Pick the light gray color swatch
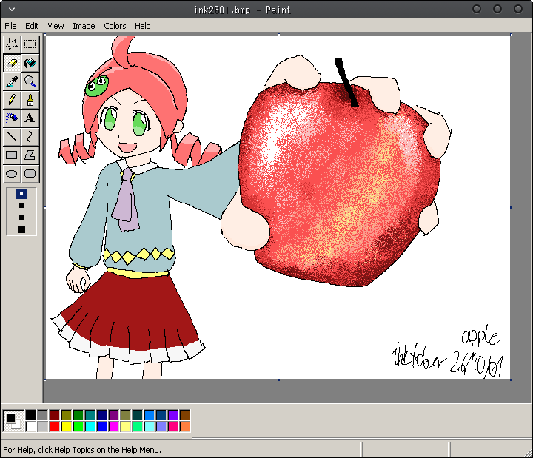533x458 pixels. click(43, 426)
